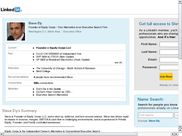This screenshot has height=136, width=182.
Task: Focus the Last Name signup field
Action: [x=169, y=52]
